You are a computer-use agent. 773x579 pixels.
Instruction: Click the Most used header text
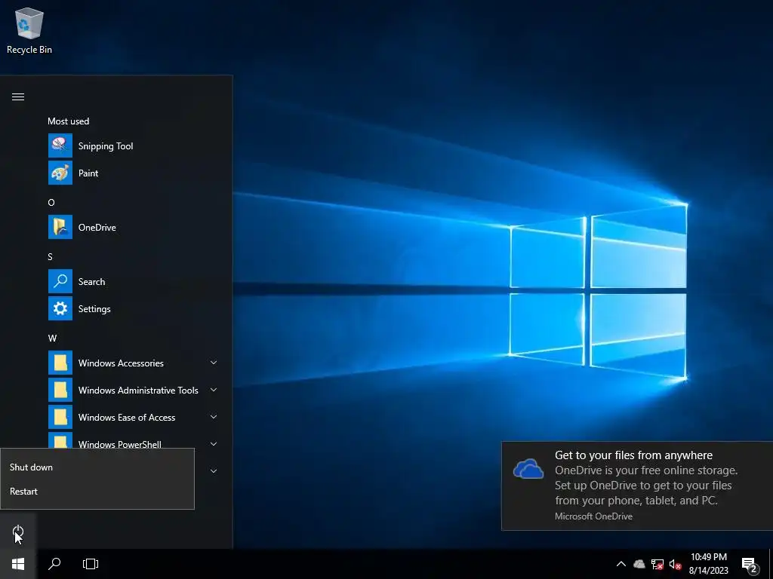[x=69, y=121]
